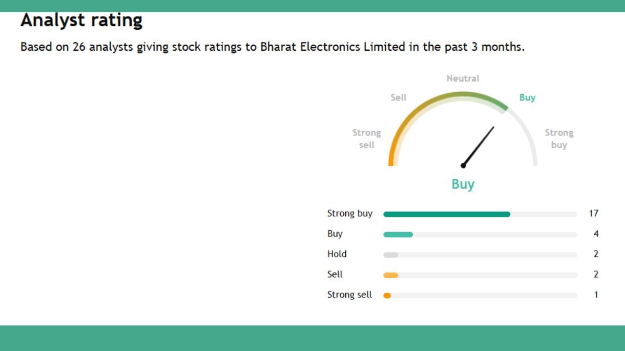
Task: Click the gauge needle pointer
Action: click(479, 145)
